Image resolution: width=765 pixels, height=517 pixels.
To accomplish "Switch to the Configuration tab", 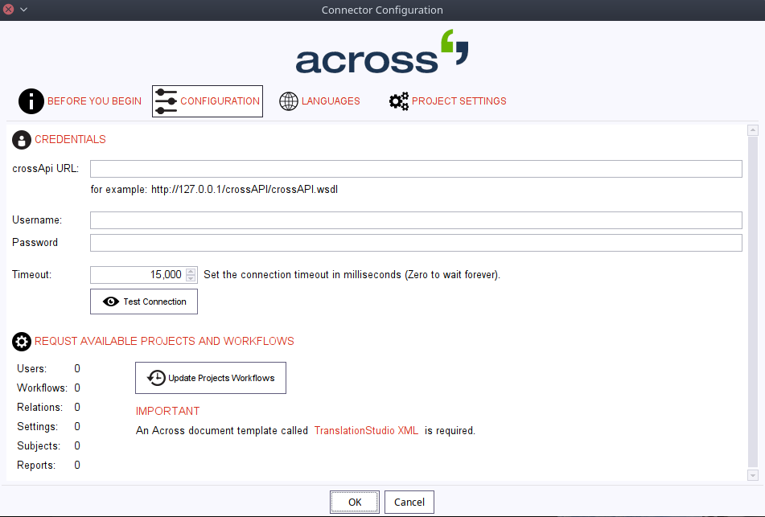I will coord(208,101).
